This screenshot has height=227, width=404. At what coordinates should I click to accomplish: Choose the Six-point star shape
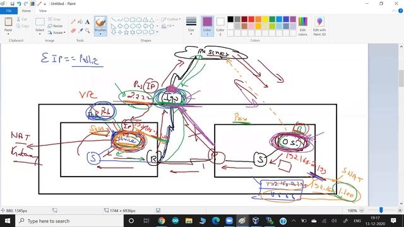133,32
